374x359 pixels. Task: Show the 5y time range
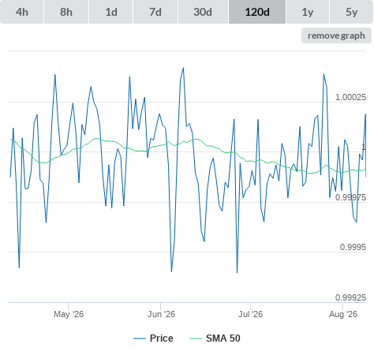[x=352, y=12]
